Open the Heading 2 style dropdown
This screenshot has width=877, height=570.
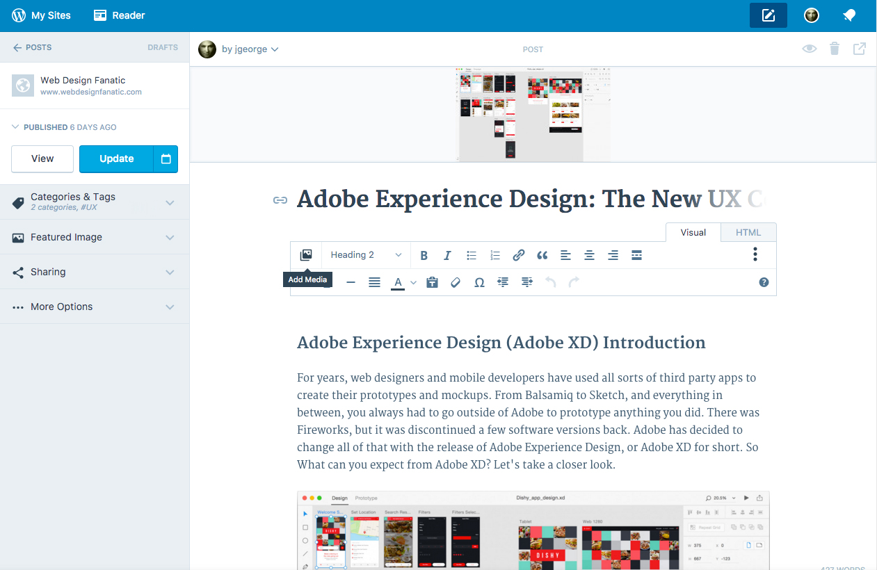[x=365, y=255]
